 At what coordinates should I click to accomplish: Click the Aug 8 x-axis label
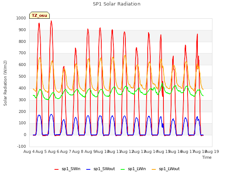(78, 151)
